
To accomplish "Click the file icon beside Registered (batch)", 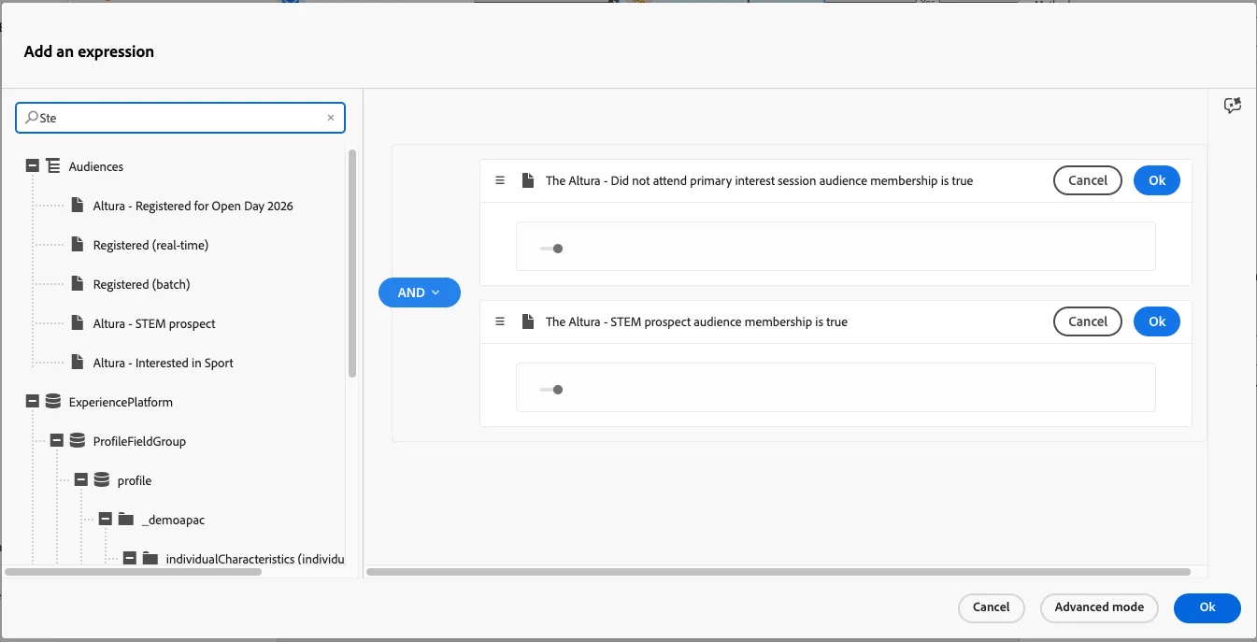I will 78,284.
